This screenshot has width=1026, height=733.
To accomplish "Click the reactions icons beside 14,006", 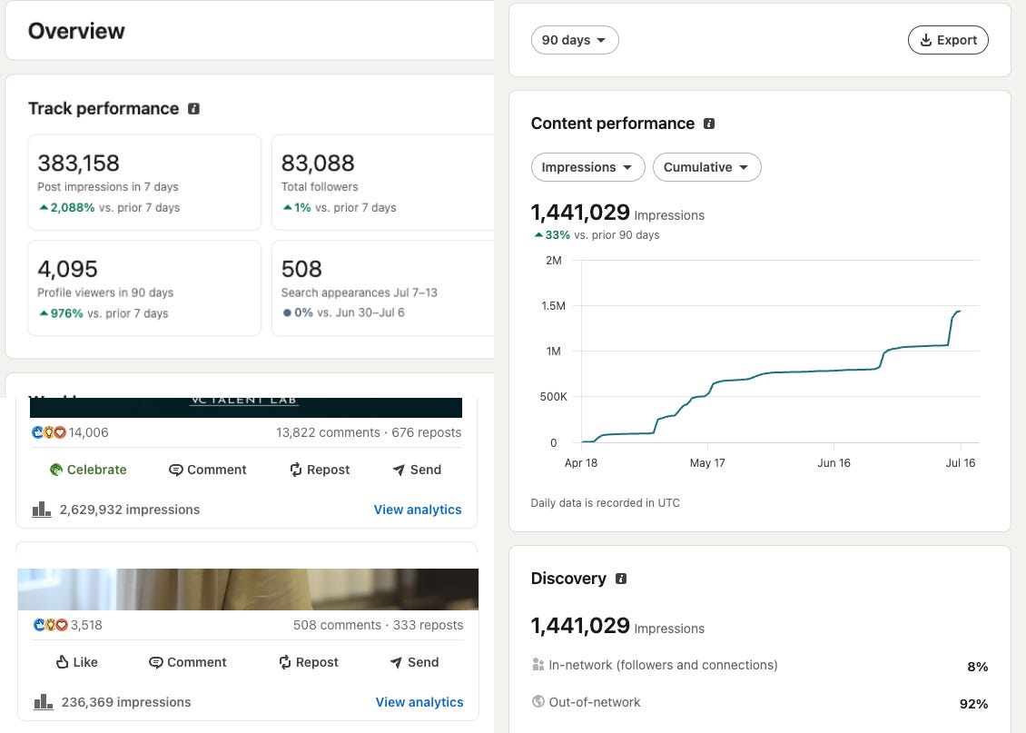I will click(49, 432).
